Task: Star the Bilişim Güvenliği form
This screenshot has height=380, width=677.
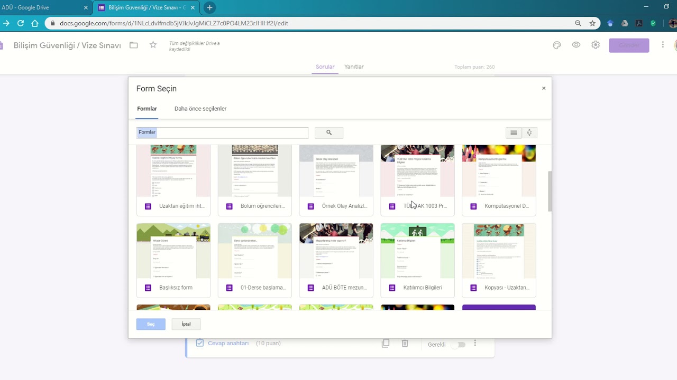Action: click(x=153, y=45)
